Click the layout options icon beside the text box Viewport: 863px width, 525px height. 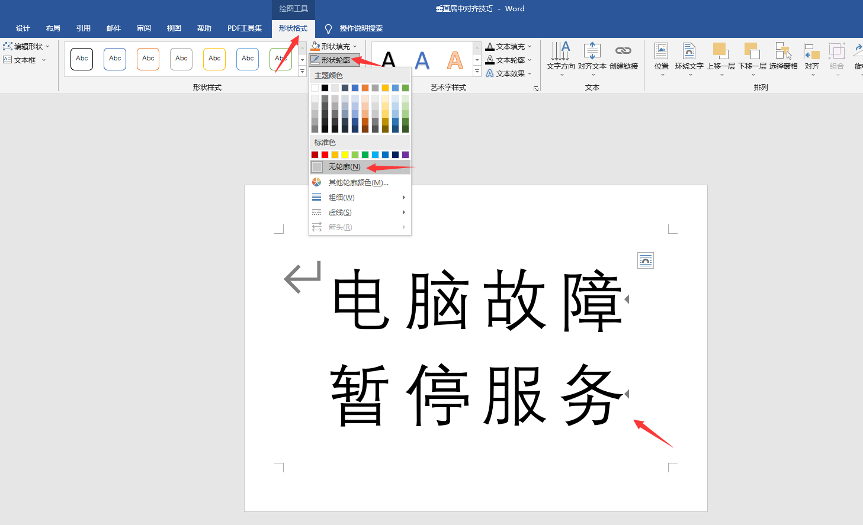click(x=646, y=260)
